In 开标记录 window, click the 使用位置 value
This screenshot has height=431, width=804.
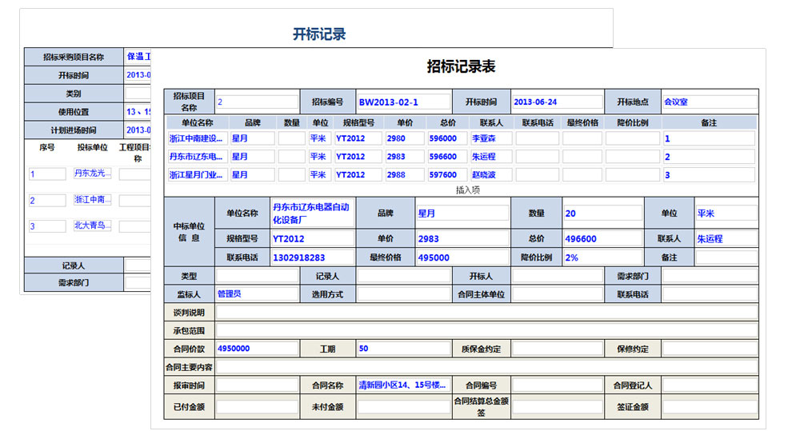click(138, 112)
